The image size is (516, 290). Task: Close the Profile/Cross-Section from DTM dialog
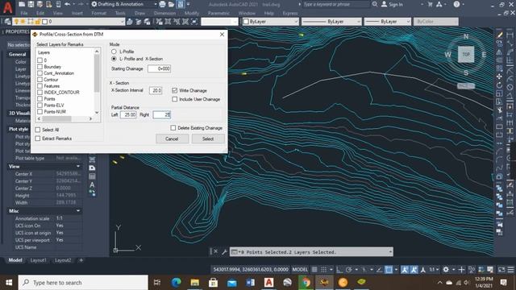coord(223,34)
